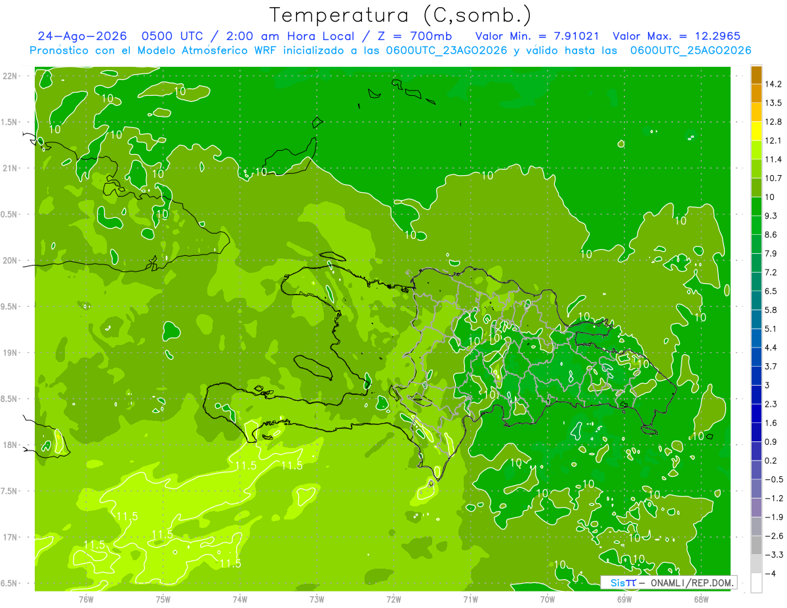Click the '10.7' colorbar value
Image resolution: width=787 pixels, height=608 pixels.
click(x=773, y=178)
